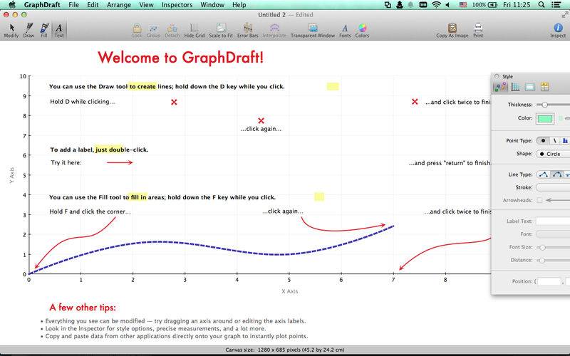Click the 'Hold D while clicking...' label
Viewport: 570px width, 356px height.
click(83, 102)
